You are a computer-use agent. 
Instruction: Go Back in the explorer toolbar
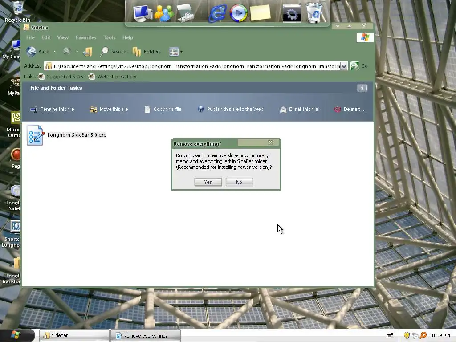point(37,52)
